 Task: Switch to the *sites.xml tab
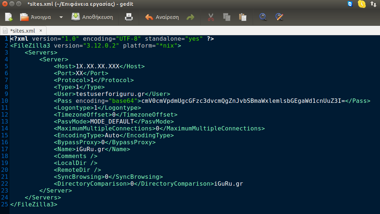(22, 31)
